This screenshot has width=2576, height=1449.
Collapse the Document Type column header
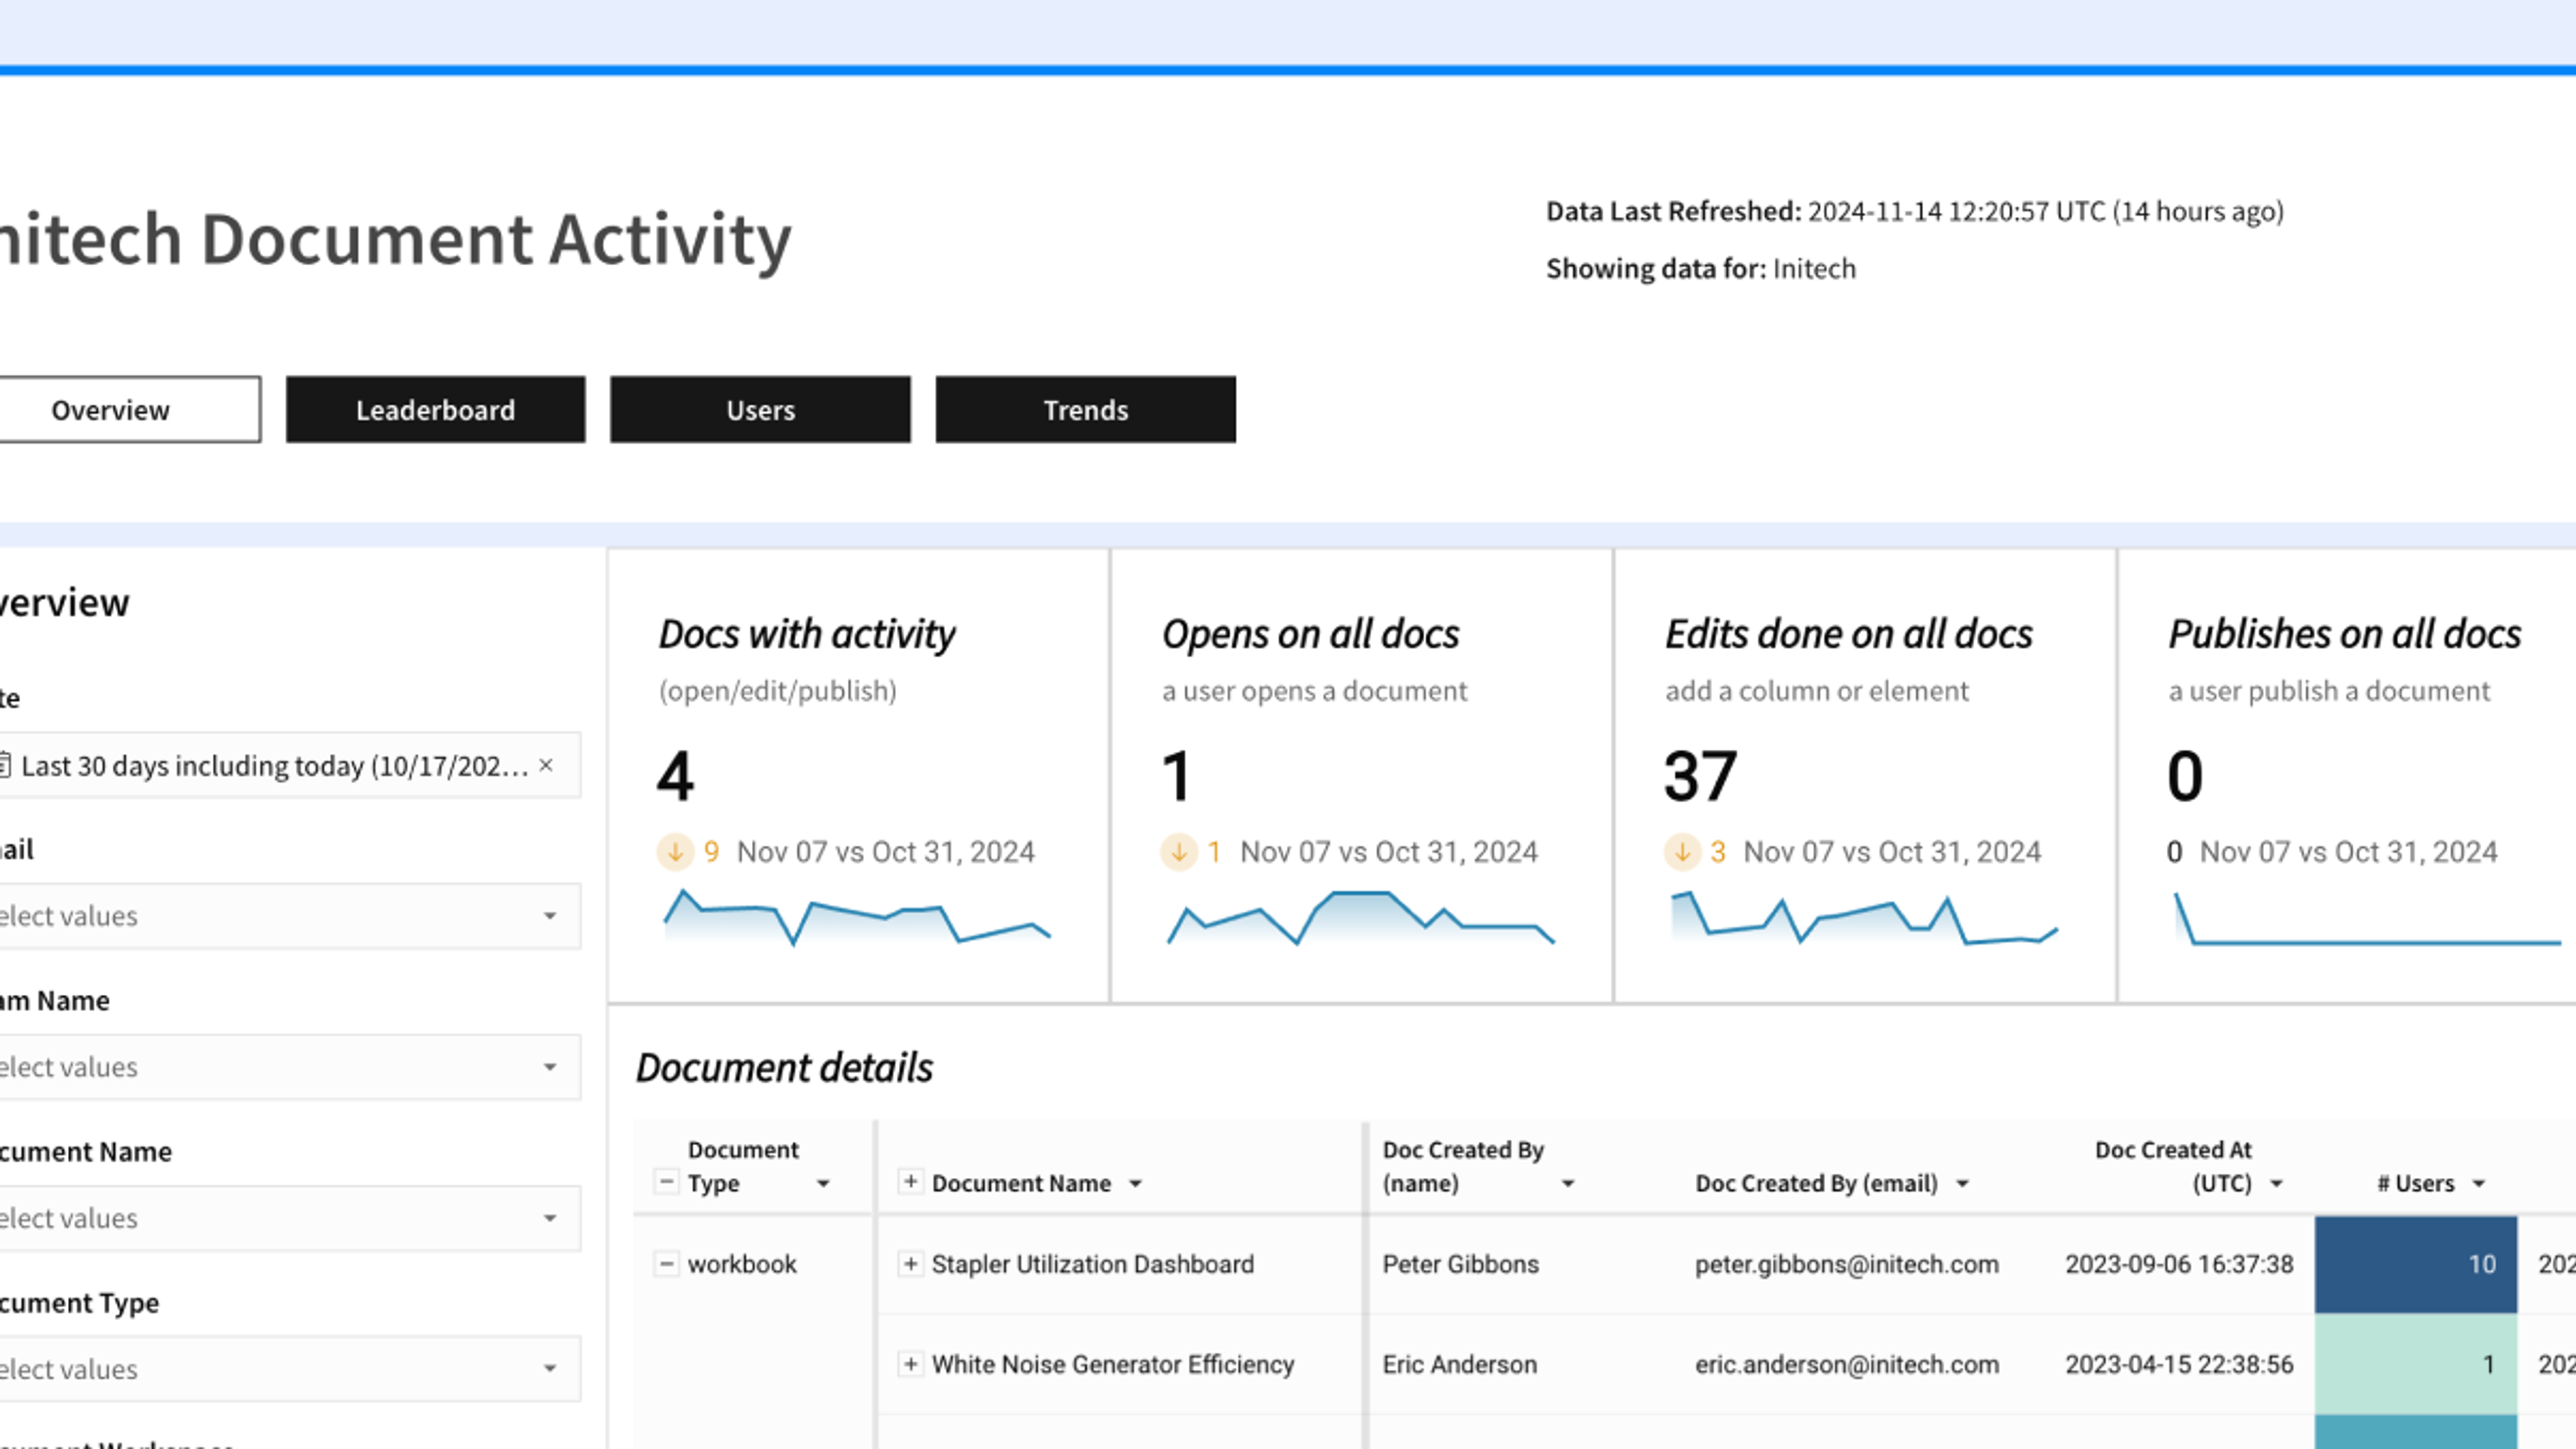pyautogui.click(x=666, y=1182)
